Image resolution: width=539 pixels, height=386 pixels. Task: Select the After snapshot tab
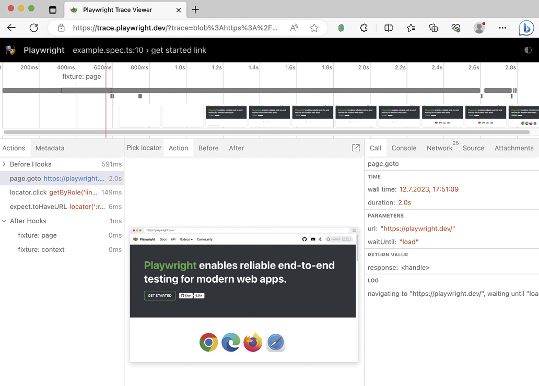tap(237, 148)
